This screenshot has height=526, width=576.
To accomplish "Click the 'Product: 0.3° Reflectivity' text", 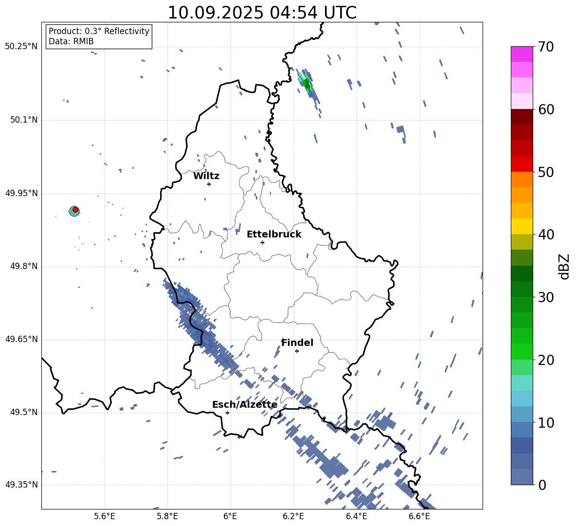I will 99,31.
